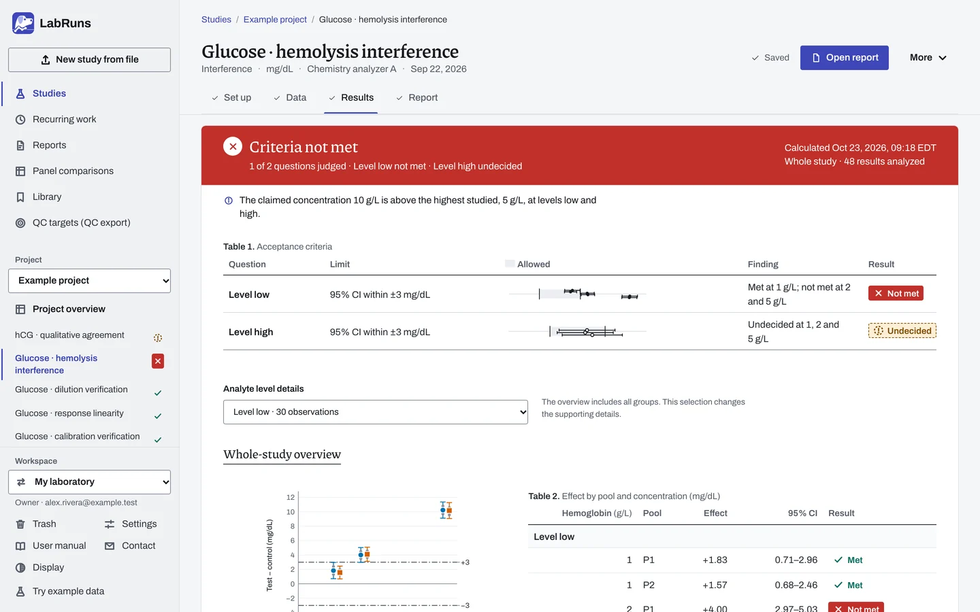
Task: Click the Saved status indicator
Action: coord(770,58)
